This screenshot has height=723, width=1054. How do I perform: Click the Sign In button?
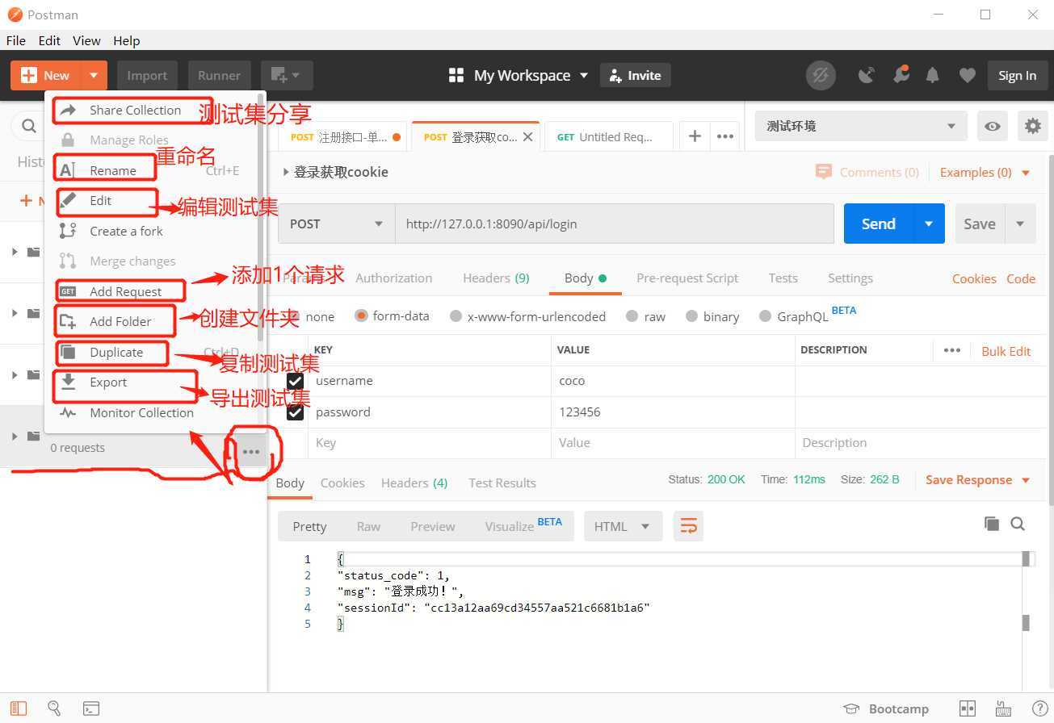click(x=1017, y=75)
